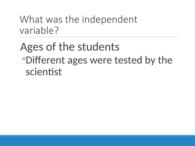Click the word 'ages' in the sub-bullet
This screenshot has height=146, width=195.
click(77, 61)
